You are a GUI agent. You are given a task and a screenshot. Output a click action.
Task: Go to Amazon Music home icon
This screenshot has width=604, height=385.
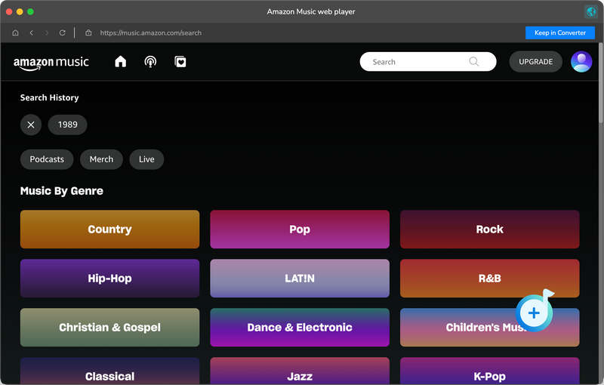coord(121,62)
